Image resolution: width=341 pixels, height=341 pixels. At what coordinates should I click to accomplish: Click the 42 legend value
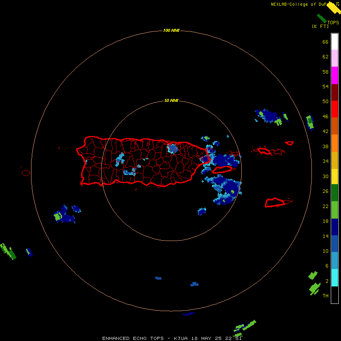click(325, 131)
